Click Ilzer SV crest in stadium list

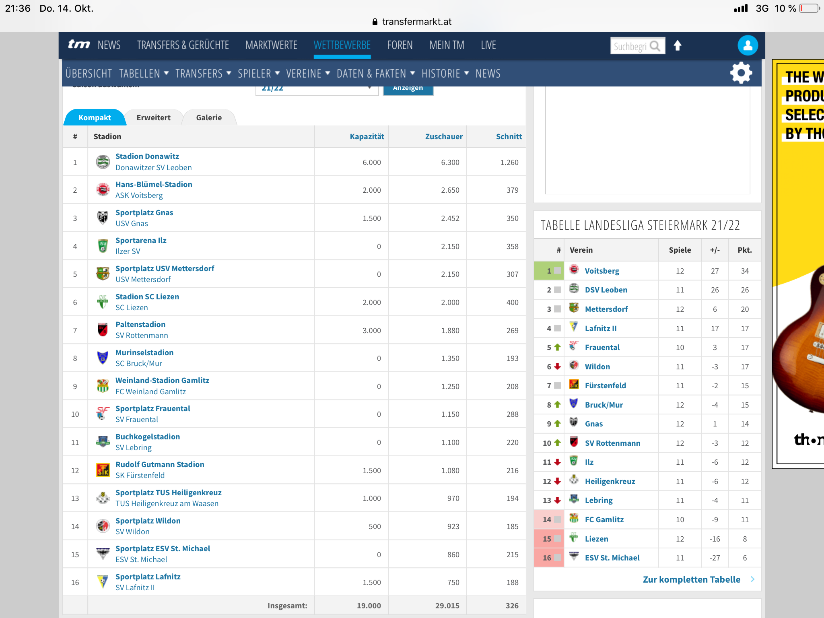coord(103,245)
